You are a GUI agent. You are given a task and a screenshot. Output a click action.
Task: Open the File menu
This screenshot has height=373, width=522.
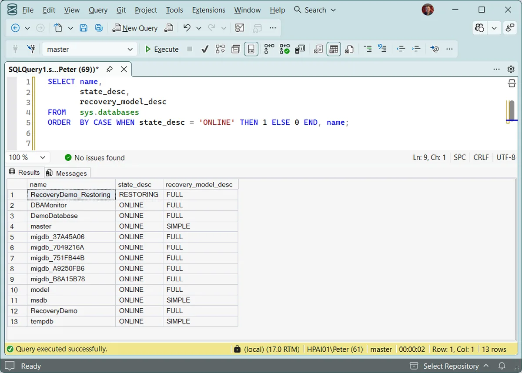pyautogui.click(x=27, y=10)
